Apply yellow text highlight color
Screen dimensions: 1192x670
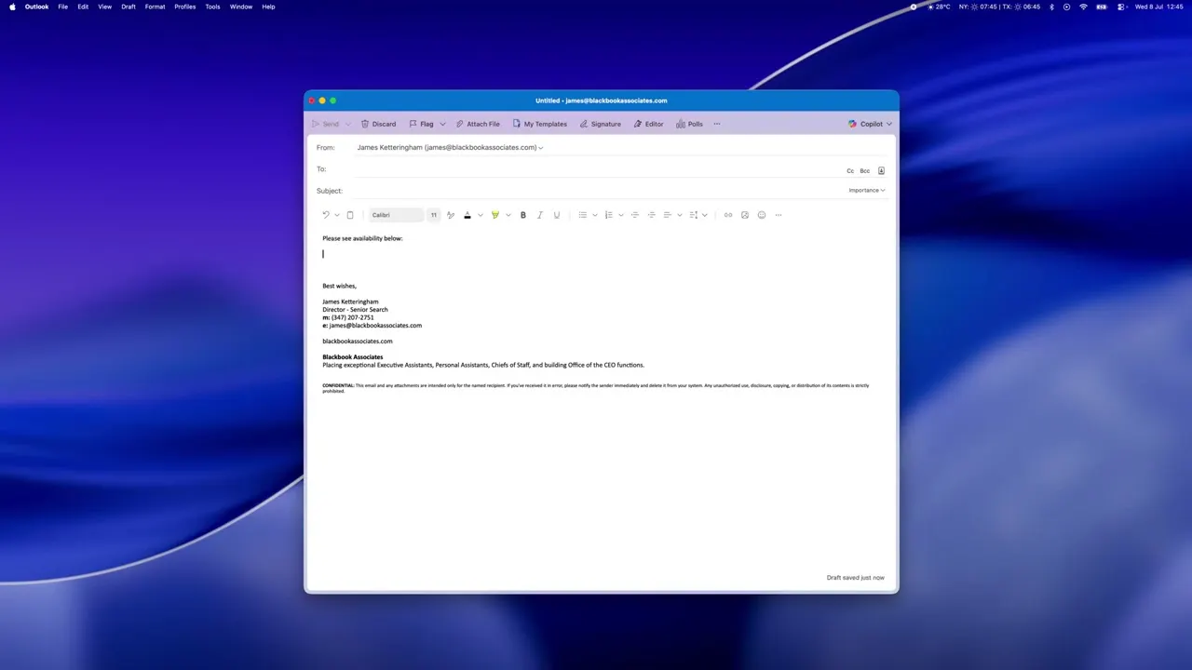[495, 215]
